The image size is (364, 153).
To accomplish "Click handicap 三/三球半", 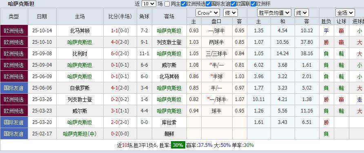I will coord(217,54).
